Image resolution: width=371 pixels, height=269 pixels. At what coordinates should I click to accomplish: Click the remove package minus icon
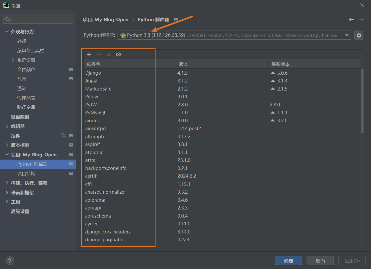click(x=99, y=54)
